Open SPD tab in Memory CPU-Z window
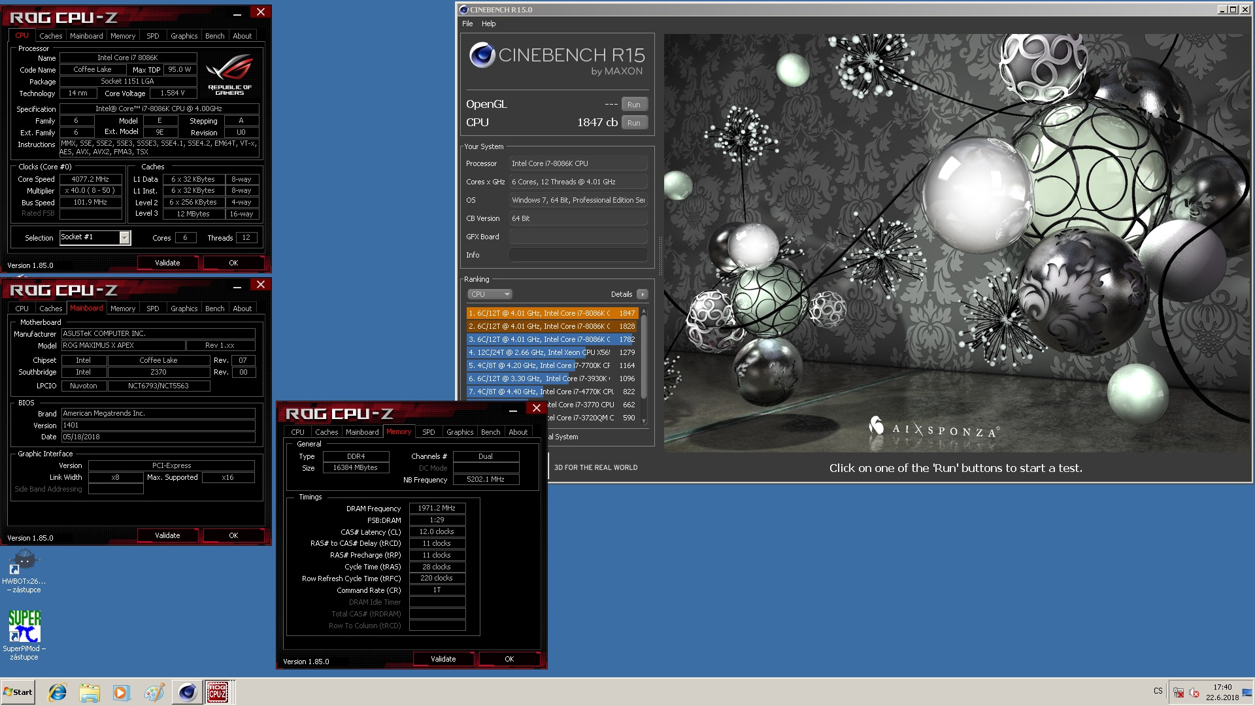 (x=429, y=432)
